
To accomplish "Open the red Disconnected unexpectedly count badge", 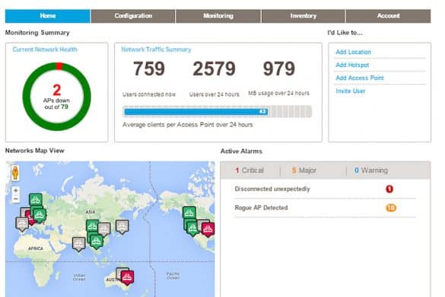I will coord(389,189).
